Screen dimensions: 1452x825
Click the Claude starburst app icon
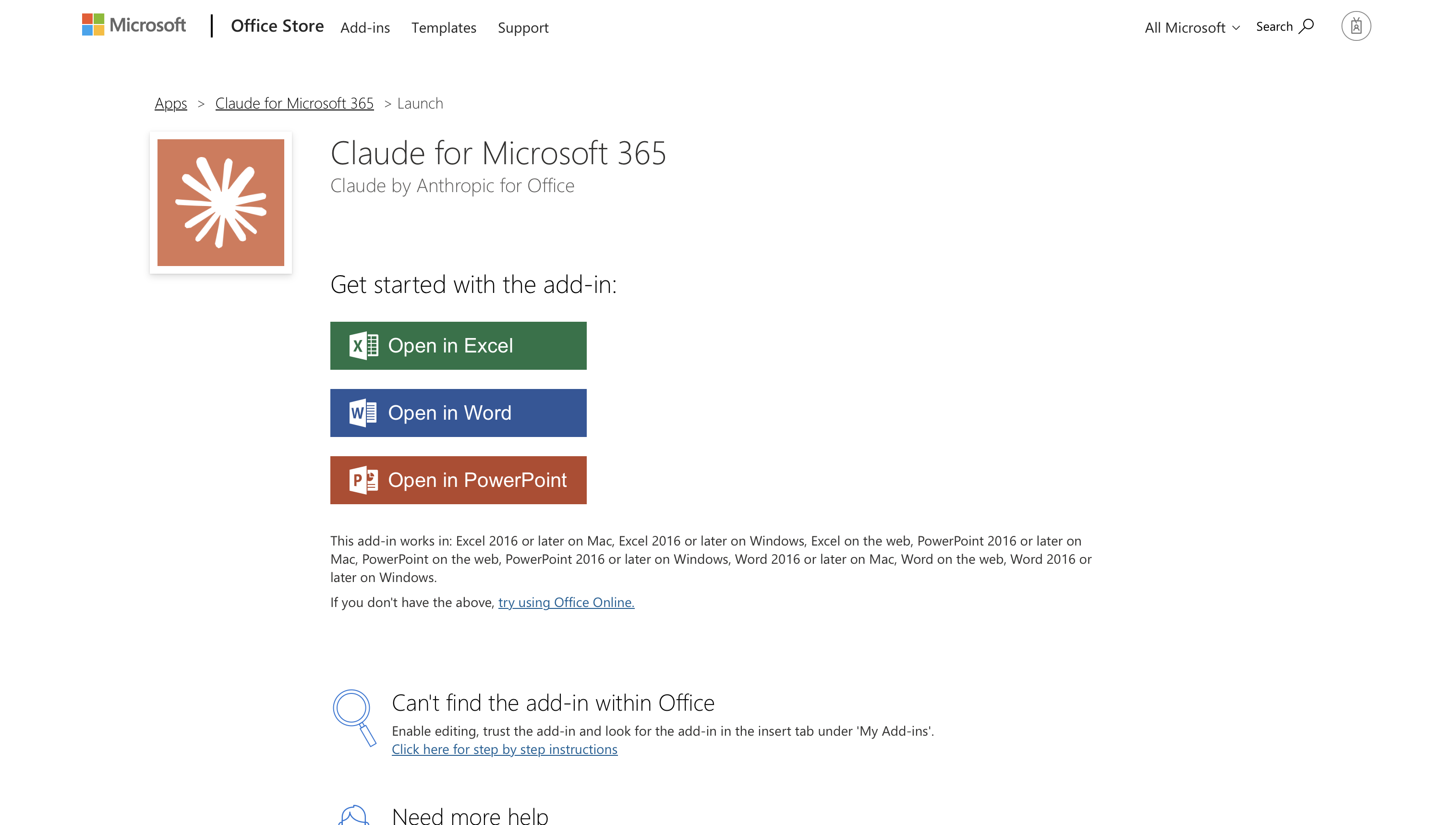point(220,202)
